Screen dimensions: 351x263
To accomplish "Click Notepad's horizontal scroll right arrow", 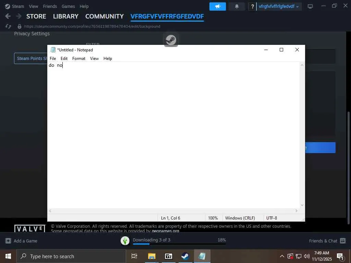I will [296, 211].
